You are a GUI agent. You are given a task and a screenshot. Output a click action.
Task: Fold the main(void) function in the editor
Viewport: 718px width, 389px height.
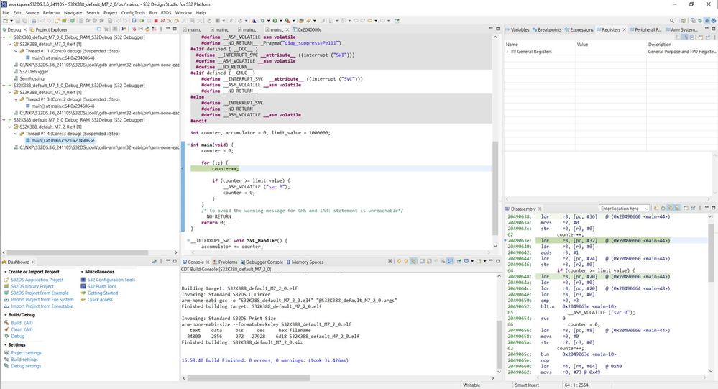188,145
